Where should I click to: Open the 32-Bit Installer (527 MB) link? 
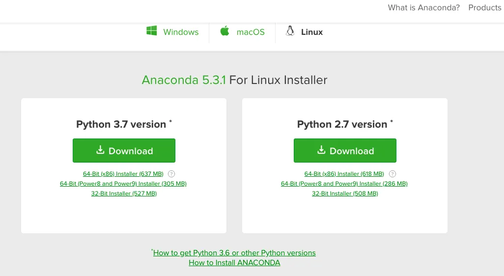pos(124,193)
